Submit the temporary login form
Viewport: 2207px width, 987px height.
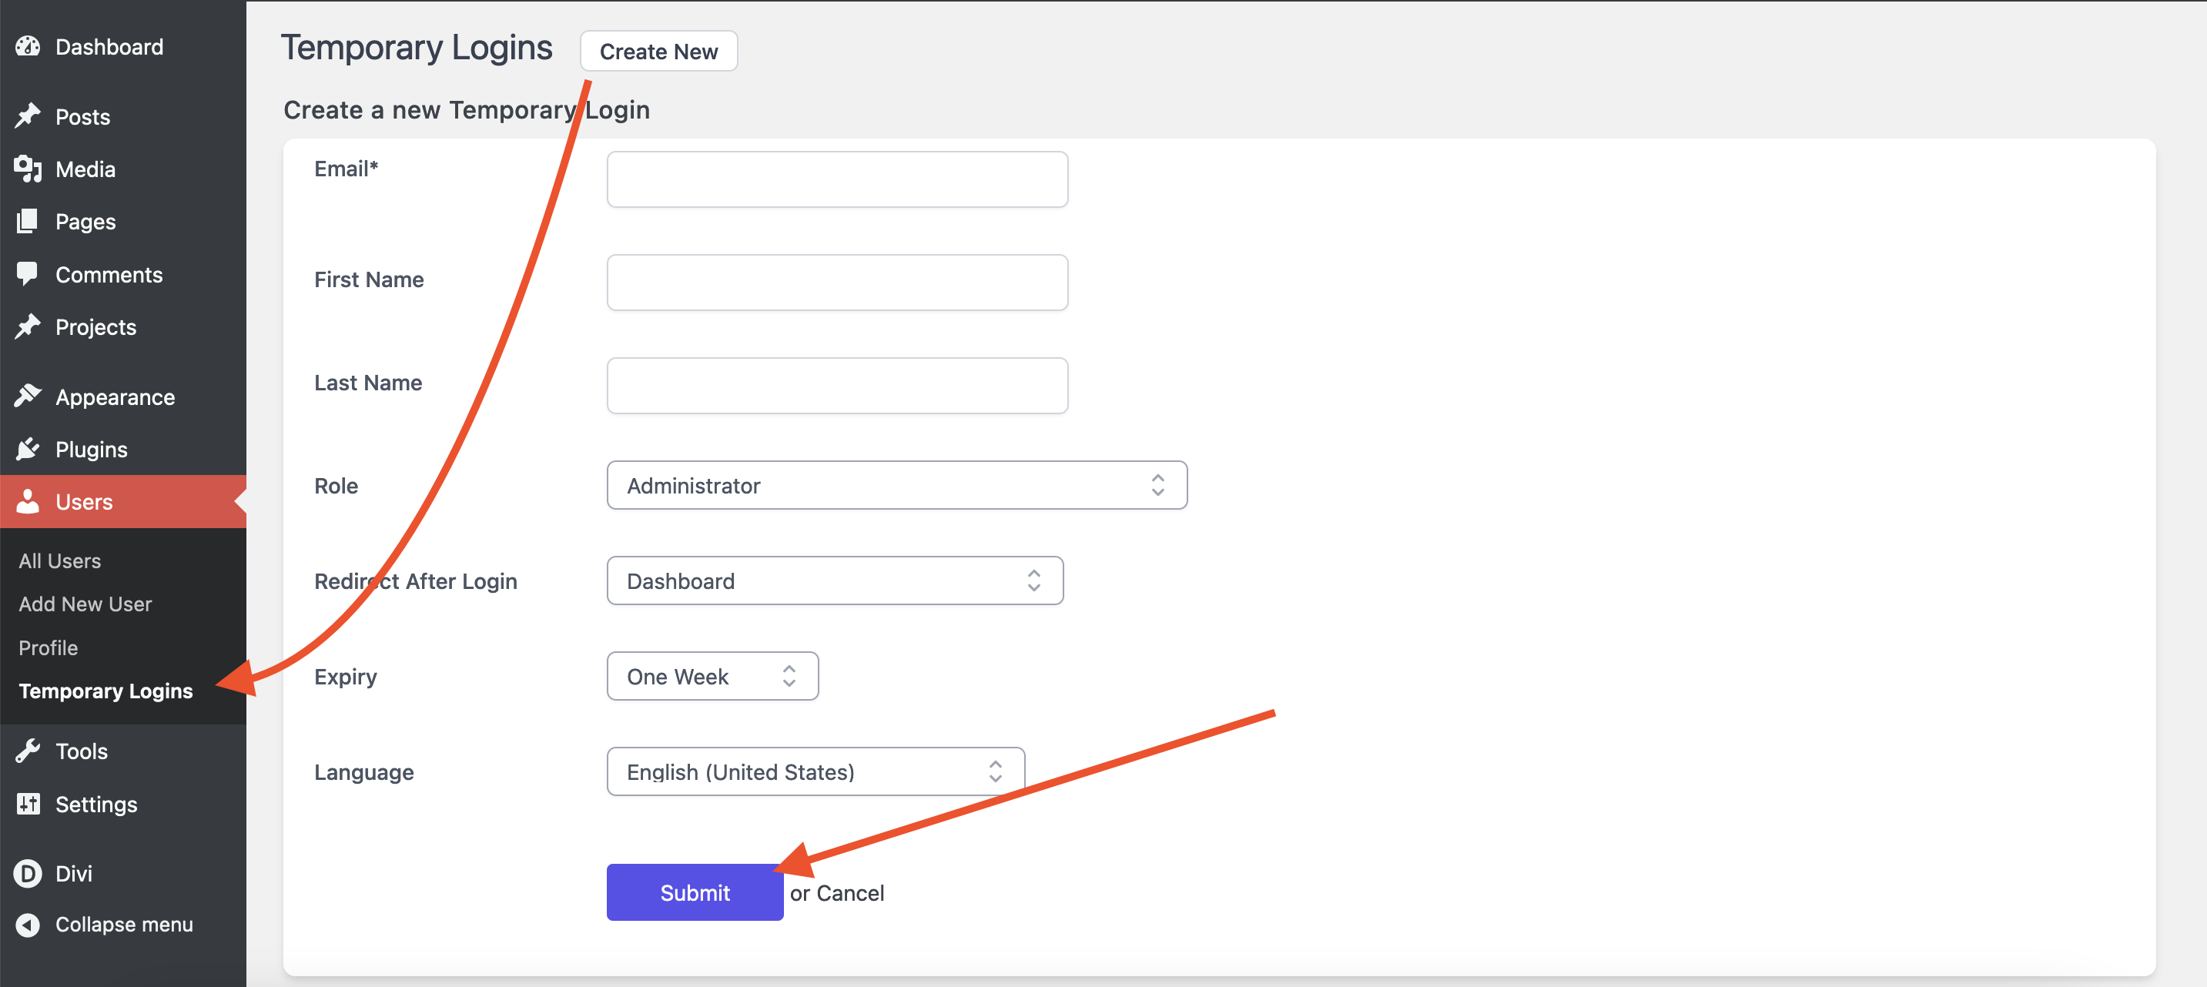[694, 893]
